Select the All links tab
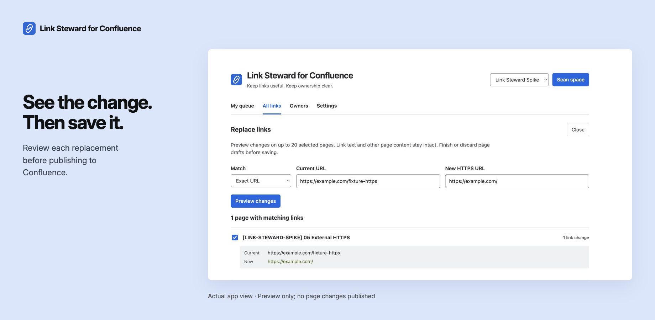 tap(272, 106)
